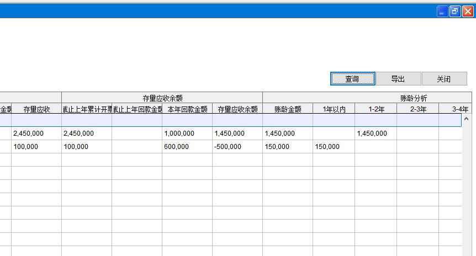Image resolution: width=476 pixels, height=256 pixels.
Task: Click the 关闭 close button
Action: pos(444,79)
